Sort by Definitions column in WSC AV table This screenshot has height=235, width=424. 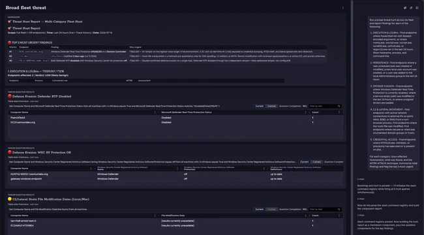pyautogui.click(x=295, y=169)
